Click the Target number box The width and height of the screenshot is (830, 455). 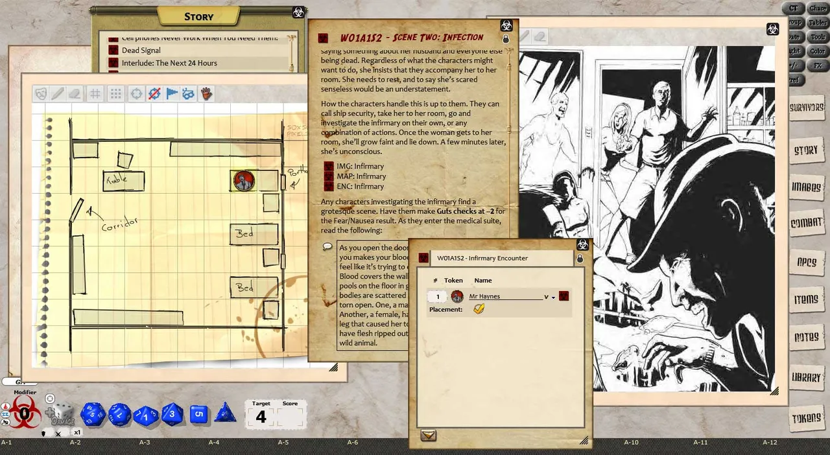pyautogui.click(x=261, y=417)
